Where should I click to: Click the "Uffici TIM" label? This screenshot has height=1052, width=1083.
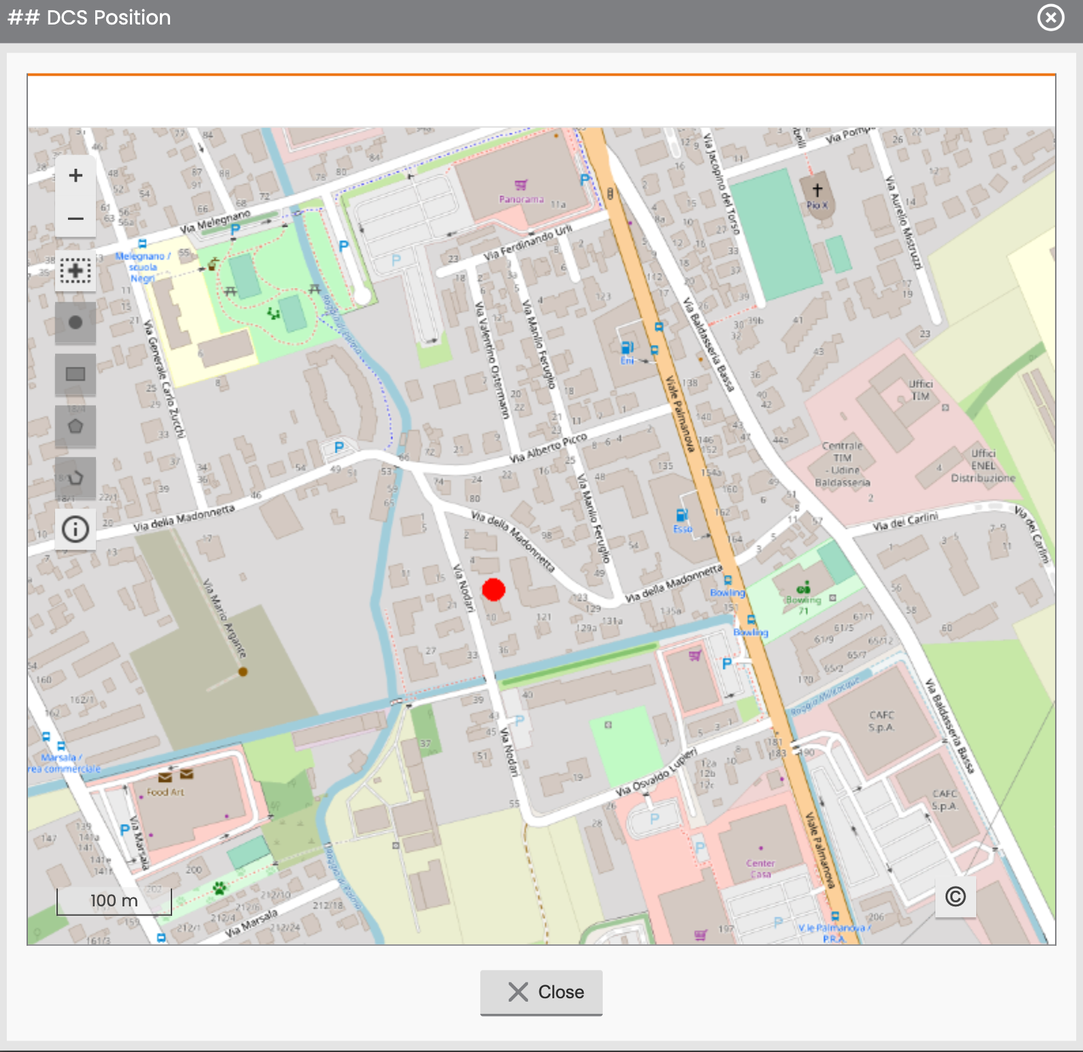click(x=921, y=390)
